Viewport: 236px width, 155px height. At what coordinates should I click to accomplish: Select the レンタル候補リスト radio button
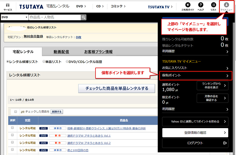(x=7, y=62)
